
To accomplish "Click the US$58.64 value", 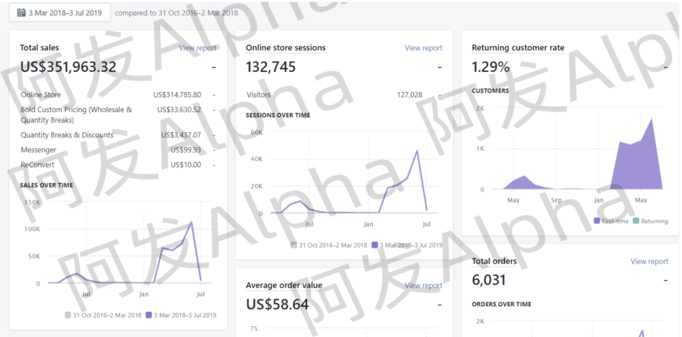I will point(277,304).
